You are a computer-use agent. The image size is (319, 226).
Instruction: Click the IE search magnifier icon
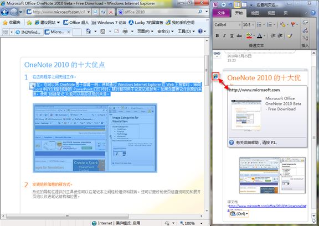click(200, 12)
